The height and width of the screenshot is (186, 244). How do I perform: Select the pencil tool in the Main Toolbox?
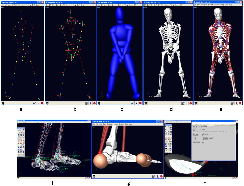click(x=168, y=127)
